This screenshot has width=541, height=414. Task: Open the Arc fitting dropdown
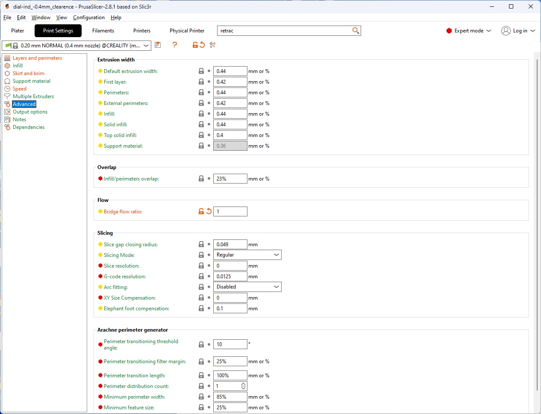tap(247, 287)
